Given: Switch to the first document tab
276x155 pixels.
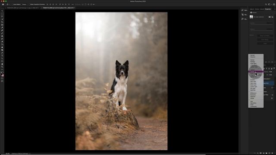Looking at the screenshot, I should point(22,8).
